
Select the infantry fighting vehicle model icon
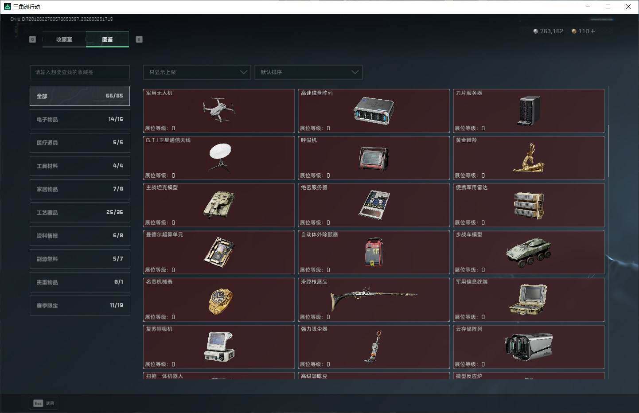pos(529,252)
